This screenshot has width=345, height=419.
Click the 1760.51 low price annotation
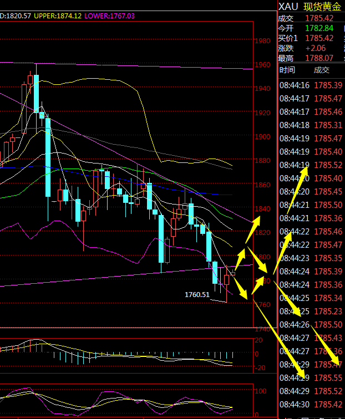click(x=197, y=295)
